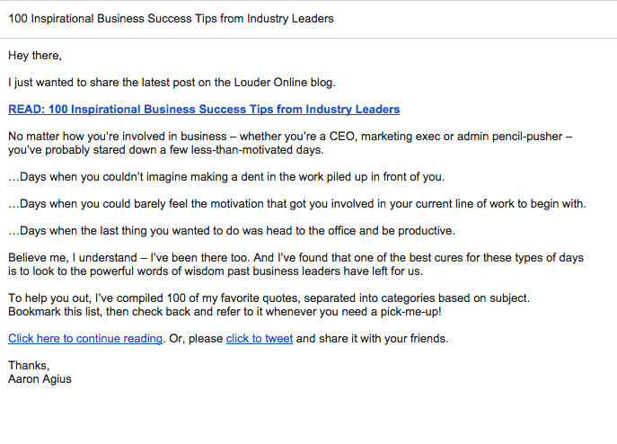Click the Aaron Agius signature
The height and width of the screenshot is (444, 617).
pos(40,379)
